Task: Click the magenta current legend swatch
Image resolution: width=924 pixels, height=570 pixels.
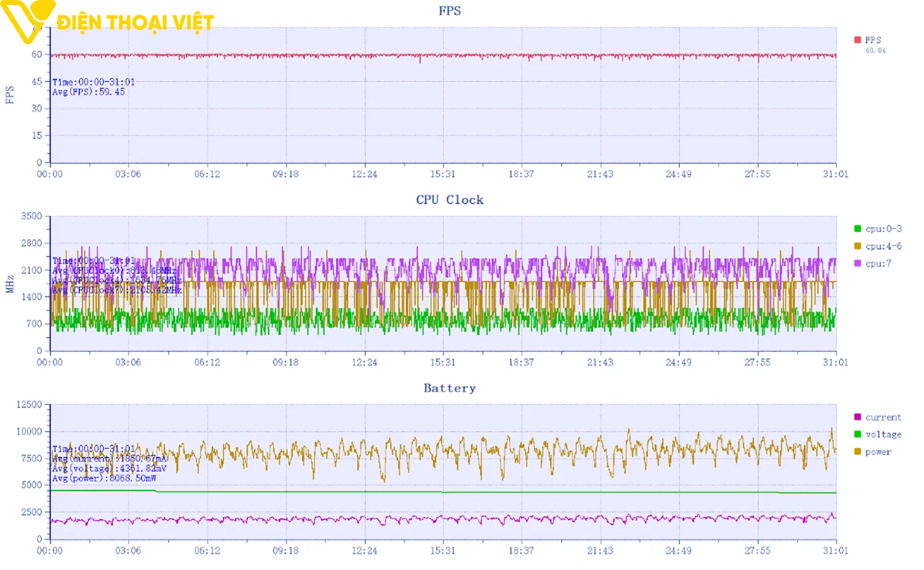Action: [857, 417]
